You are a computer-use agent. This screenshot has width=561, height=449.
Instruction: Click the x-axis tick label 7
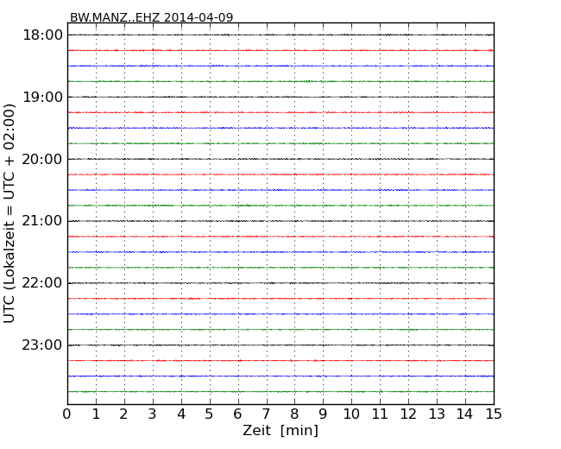coord(266,414)
